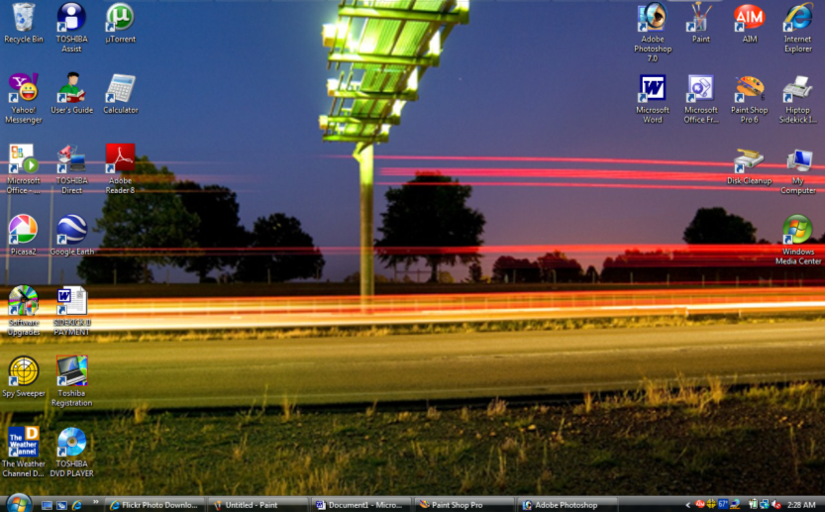
Task: Click the battery power tray icon
Action: click(753, 504)
